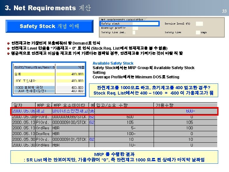Click the MRP 요소데이타 column header
The image size is (229, 172).
70,105
